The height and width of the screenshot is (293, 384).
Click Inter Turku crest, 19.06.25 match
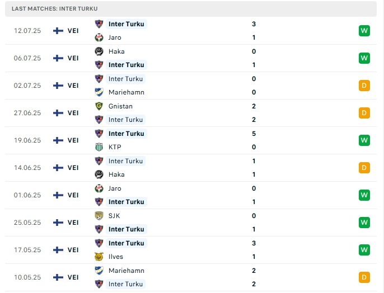(99, 134)
